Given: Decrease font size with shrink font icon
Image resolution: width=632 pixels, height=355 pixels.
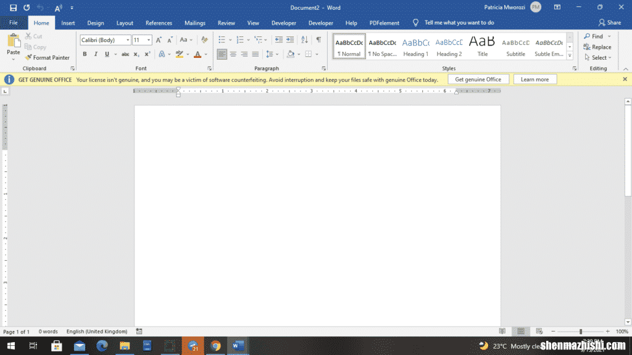Looking at the screenshot, I should (x=170, y=40).
